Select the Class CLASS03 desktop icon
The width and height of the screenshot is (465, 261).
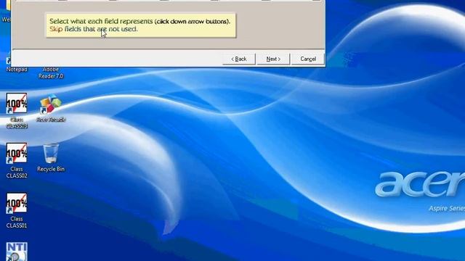[17, 111]
